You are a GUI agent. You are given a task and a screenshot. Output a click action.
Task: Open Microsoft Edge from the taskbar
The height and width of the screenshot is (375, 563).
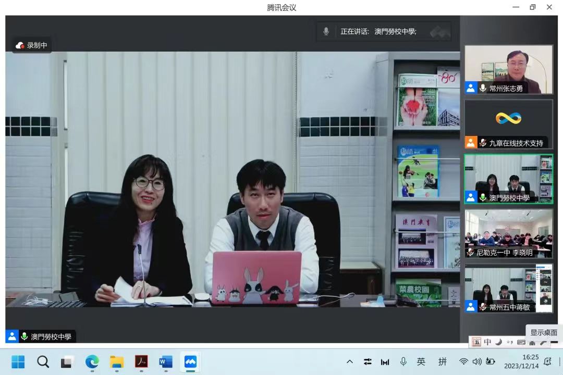(x=92, y=361)
